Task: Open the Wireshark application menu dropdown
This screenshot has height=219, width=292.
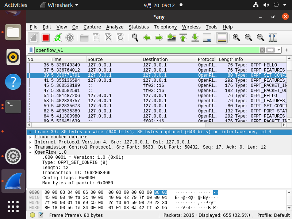Action: tap(59, 5)
